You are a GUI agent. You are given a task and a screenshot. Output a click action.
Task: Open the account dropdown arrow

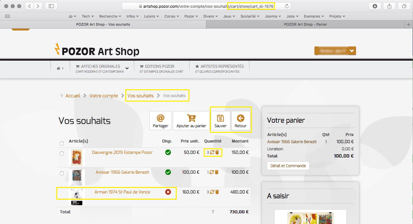coord(352,51)
